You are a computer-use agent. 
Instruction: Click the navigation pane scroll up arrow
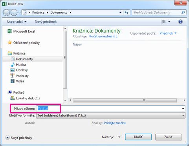coord(65,28)
